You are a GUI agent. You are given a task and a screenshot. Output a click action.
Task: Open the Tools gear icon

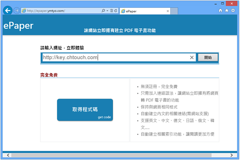click(233, 10)
